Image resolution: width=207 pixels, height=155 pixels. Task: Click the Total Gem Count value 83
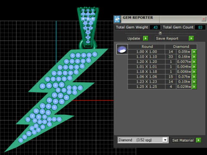[x=200, y=27]
